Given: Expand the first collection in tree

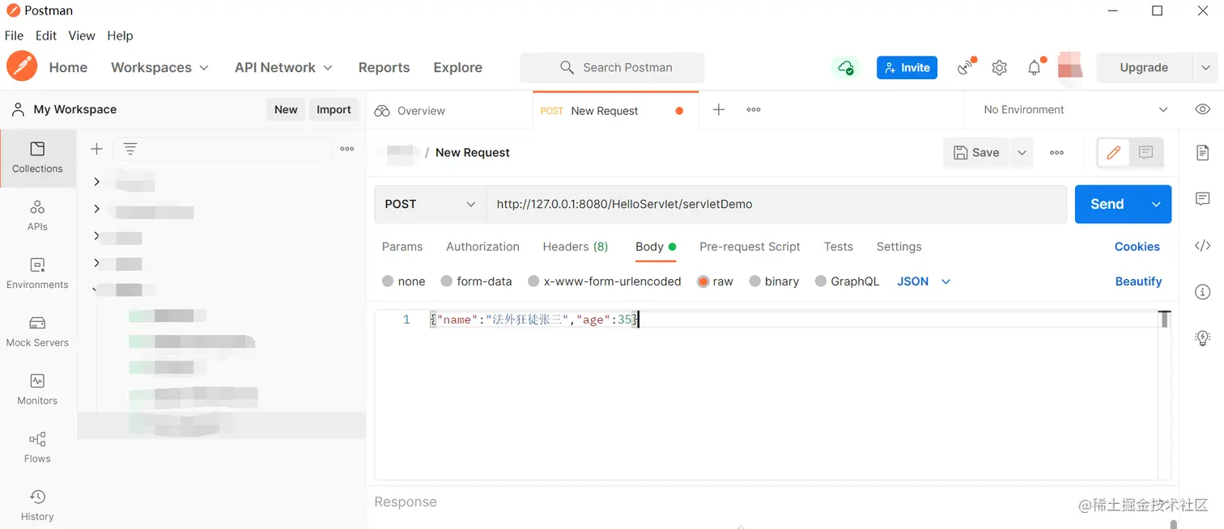Looking at the screenshot, I should point(96,182).
